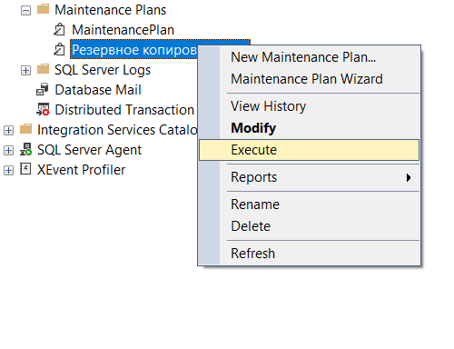Select Integration Services Catalogs label
The width and height of the screenshot is (454, 349).
pos(117,130)
